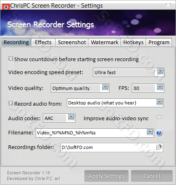Expand Video encoding speed preset dropdown

[x=161, y=72]
